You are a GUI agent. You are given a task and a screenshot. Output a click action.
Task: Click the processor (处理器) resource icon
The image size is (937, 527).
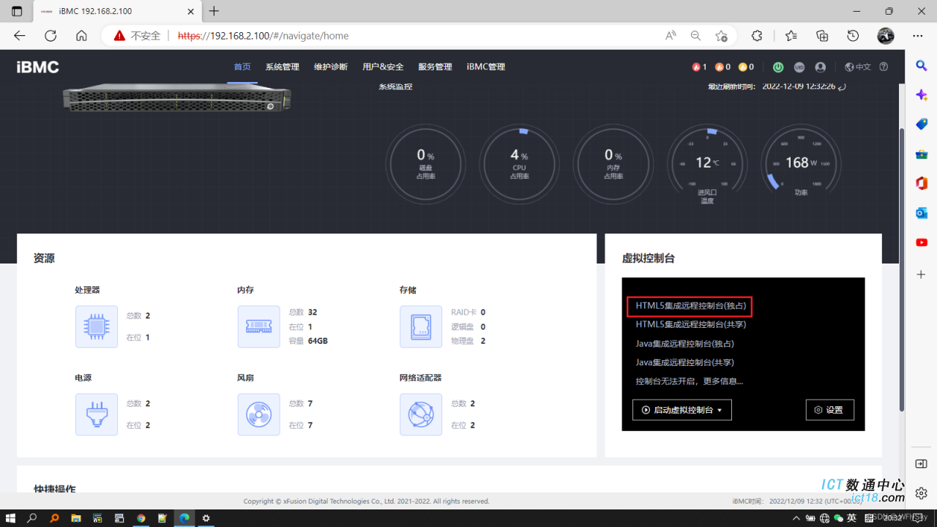pos(97,326)
